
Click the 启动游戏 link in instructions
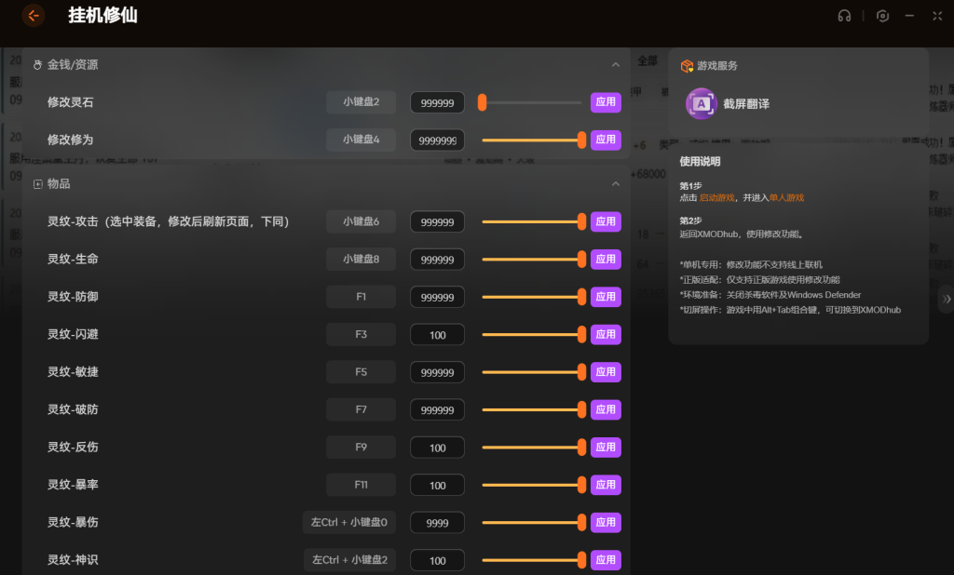pyautogui.click(x=717, y=197)
